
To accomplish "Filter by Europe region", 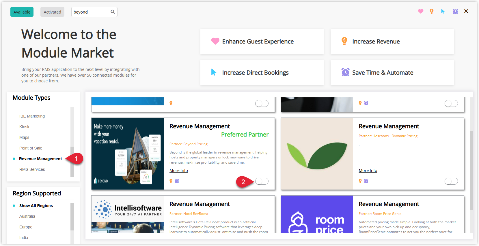I will (26, 227).
